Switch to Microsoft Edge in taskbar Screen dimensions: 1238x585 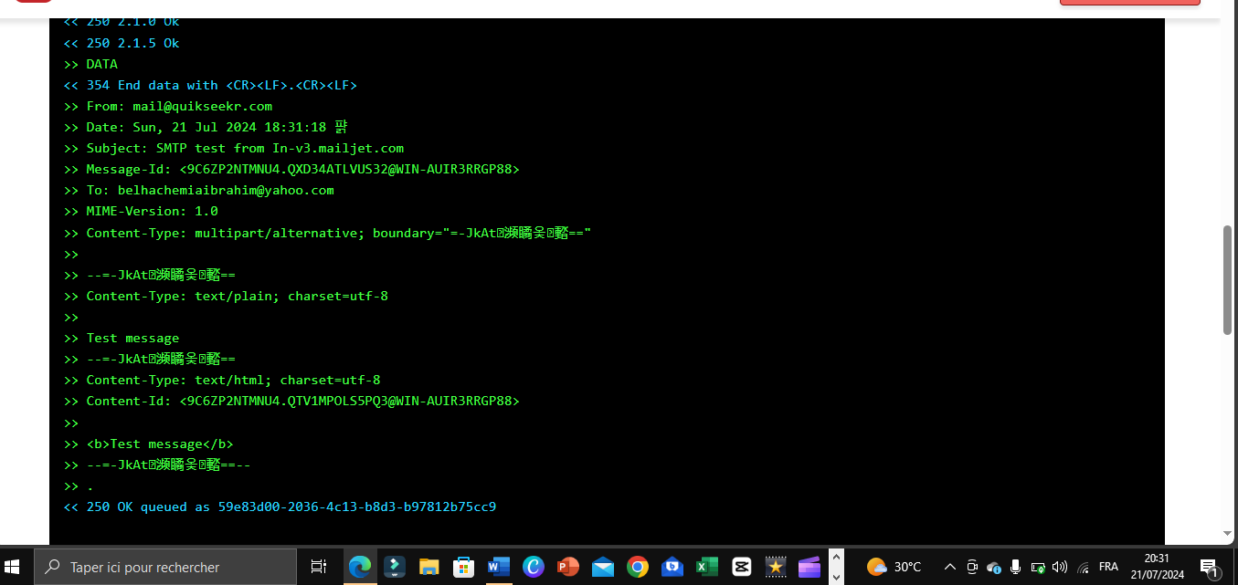pyautogui.click(x=360, y=567)
